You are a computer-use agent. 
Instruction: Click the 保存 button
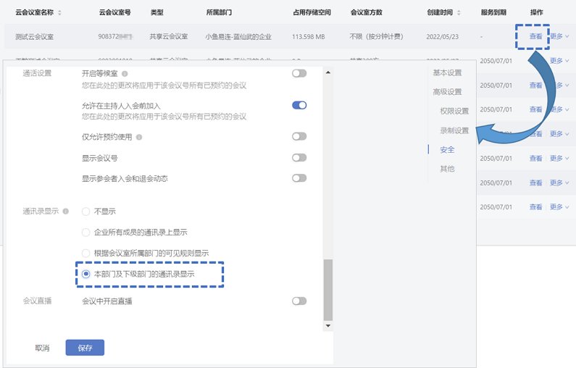coord(85,348)
